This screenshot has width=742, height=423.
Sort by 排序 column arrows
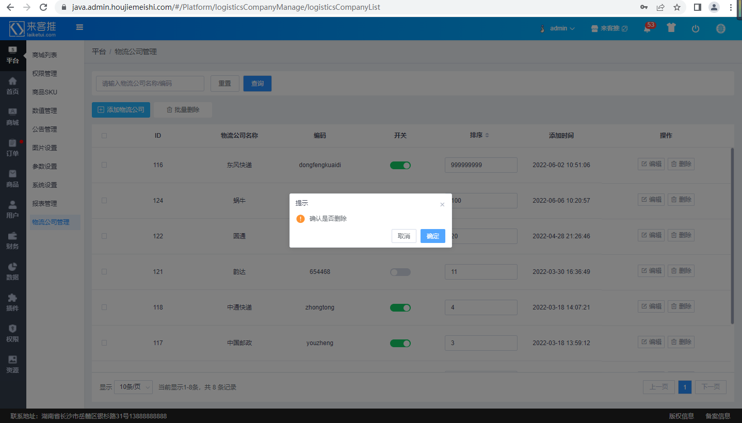[x=487, y=135]
